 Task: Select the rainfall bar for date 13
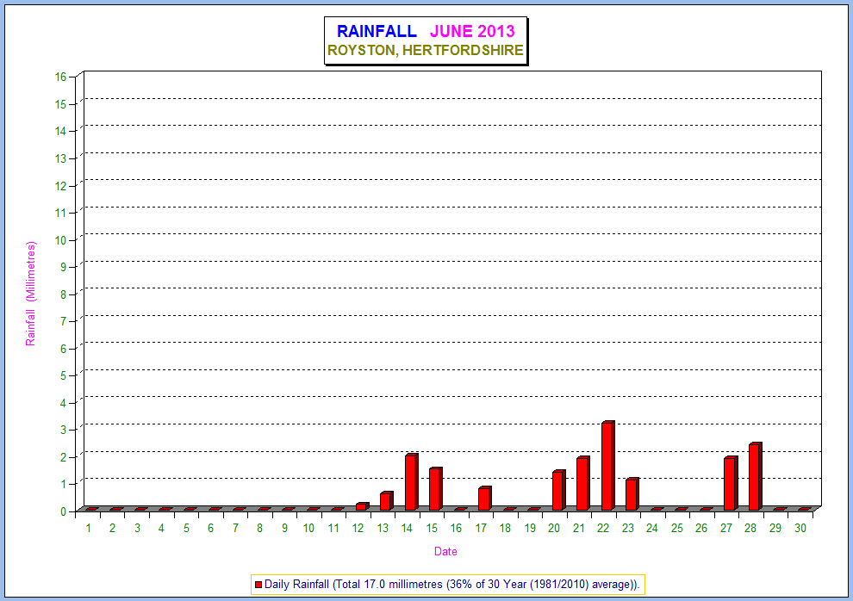point(387,501)
